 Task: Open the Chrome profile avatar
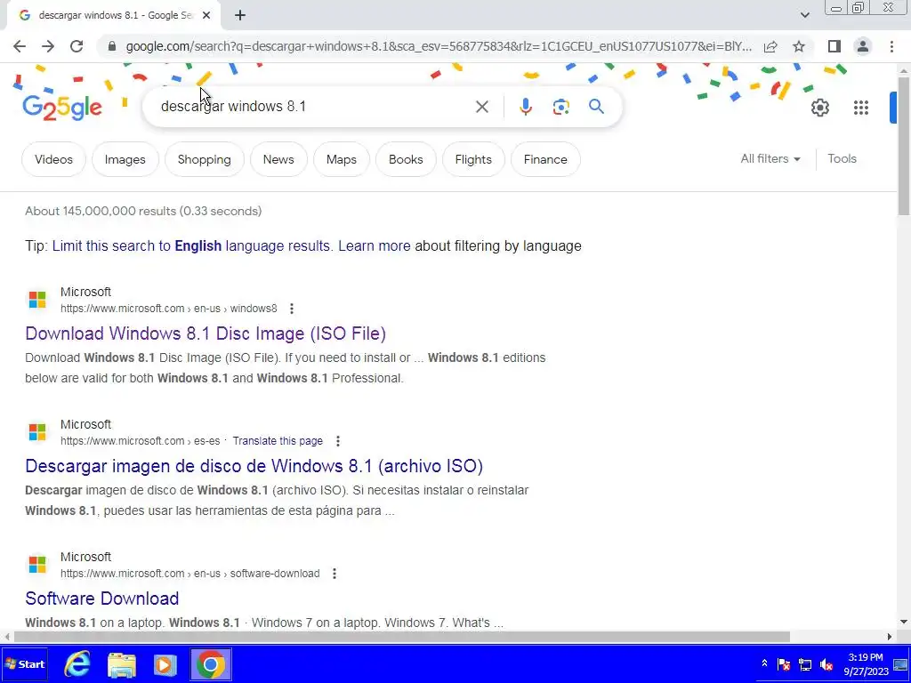(863, 46)
